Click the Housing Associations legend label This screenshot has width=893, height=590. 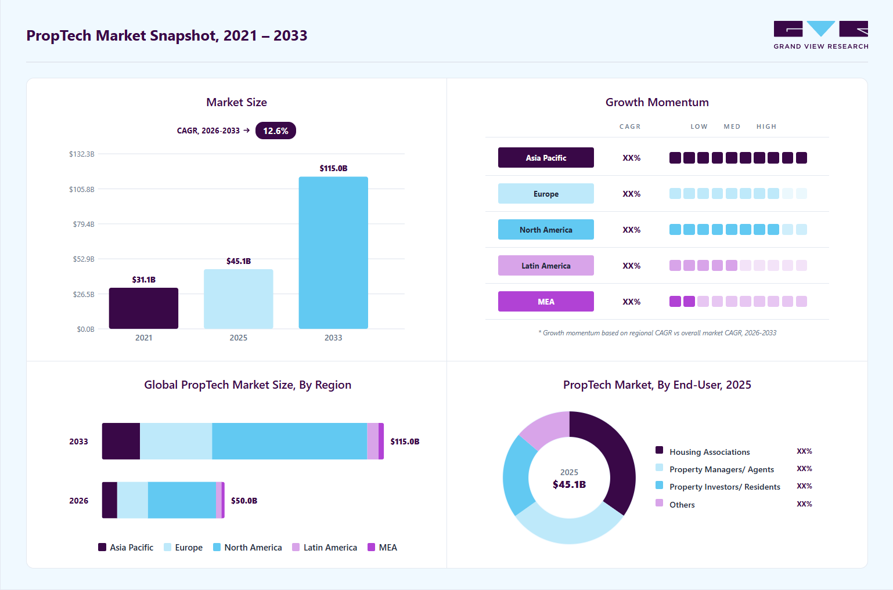click(x=710, y=452)
